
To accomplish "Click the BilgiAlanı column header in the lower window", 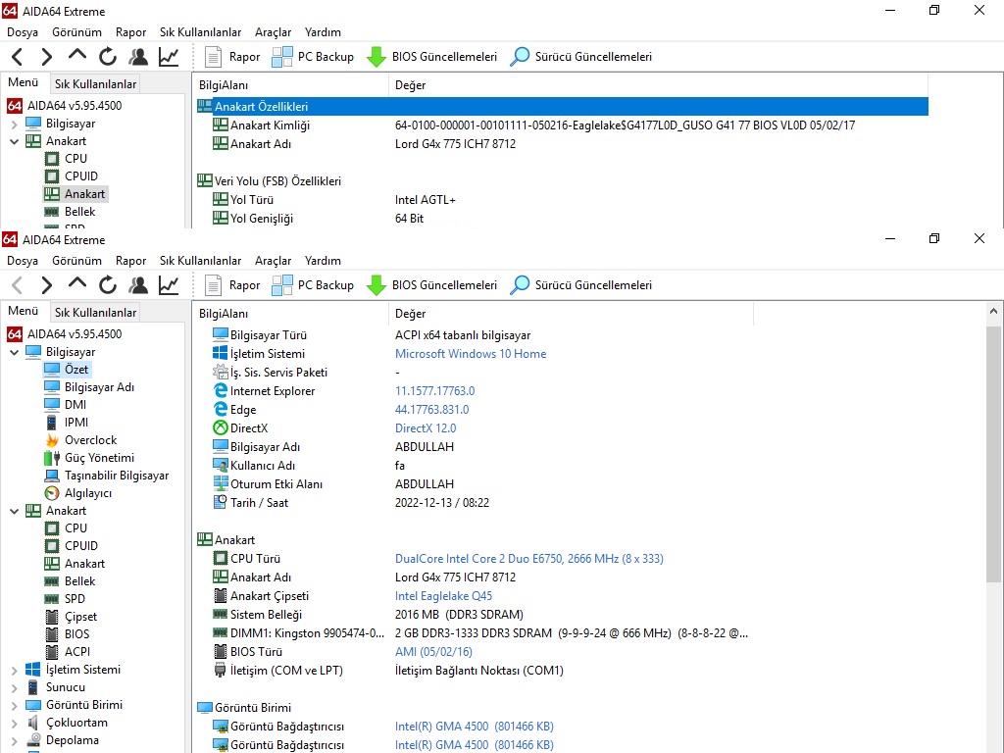I will (290, 314).
